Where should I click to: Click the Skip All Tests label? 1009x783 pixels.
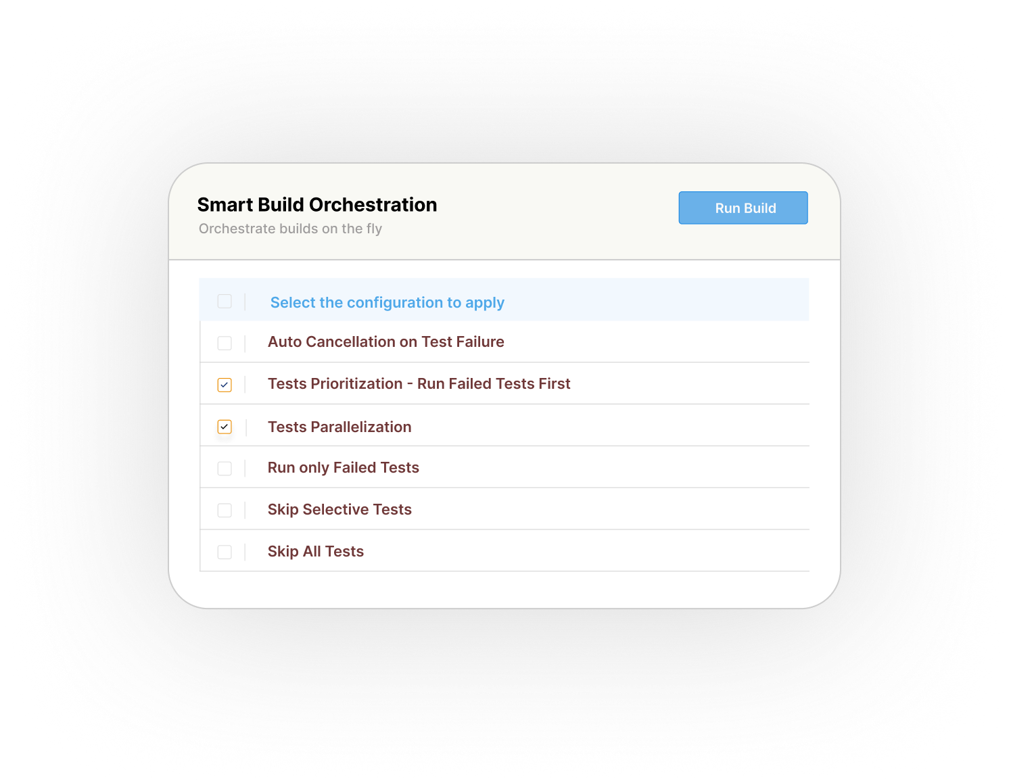tap(315, 552)
